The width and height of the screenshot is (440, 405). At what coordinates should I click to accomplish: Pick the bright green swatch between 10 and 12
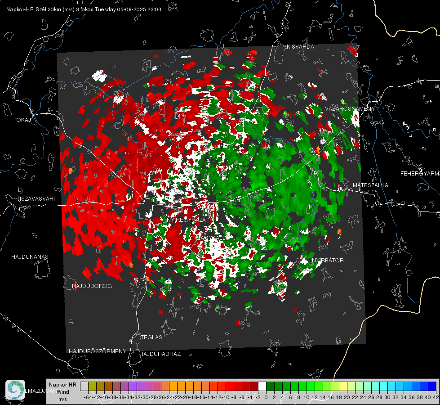[311, 386]
